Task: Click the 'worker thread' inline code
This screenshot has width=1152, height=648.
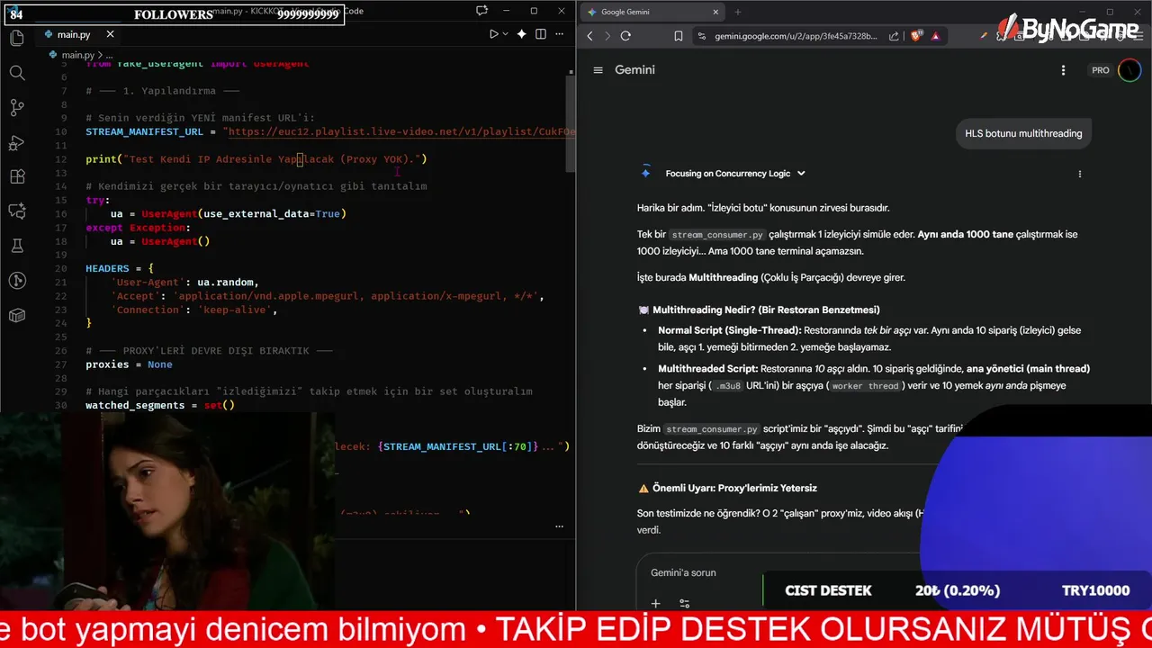Action: [x=865, y=386]
